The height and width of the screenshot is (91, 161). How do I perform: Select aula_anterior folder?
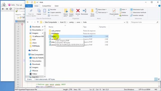click(x=56, y=31)
